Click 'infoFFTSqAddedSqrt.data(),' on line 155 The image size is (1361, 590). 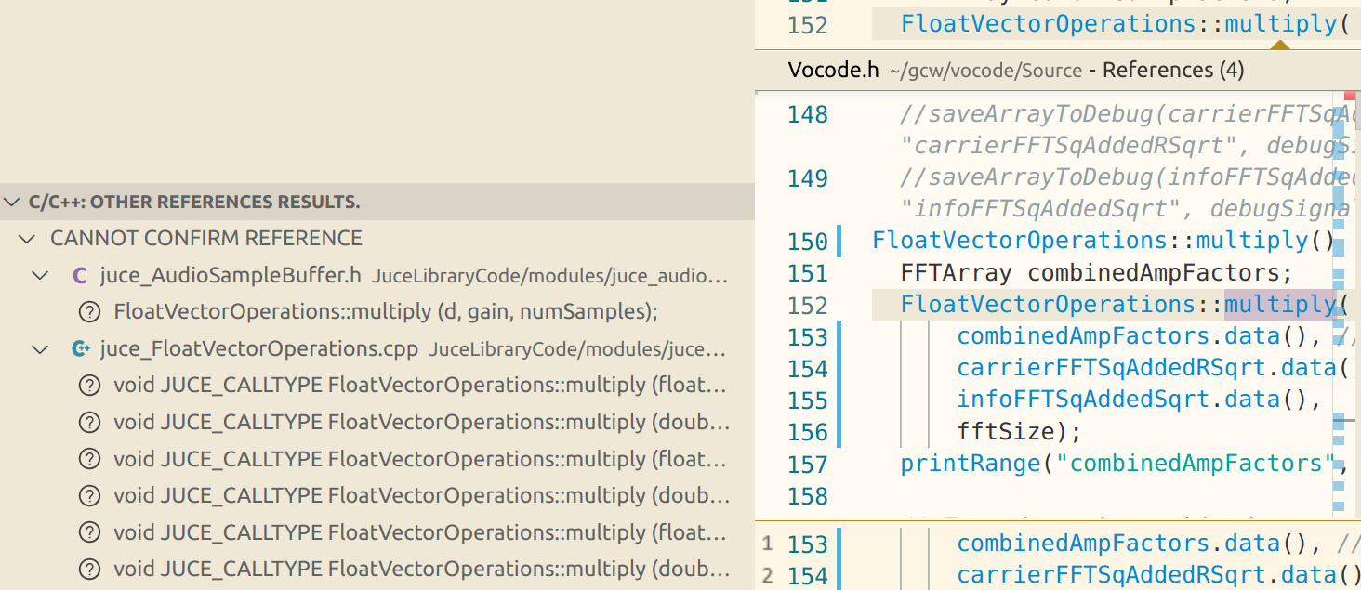(x=1139, y=400)
